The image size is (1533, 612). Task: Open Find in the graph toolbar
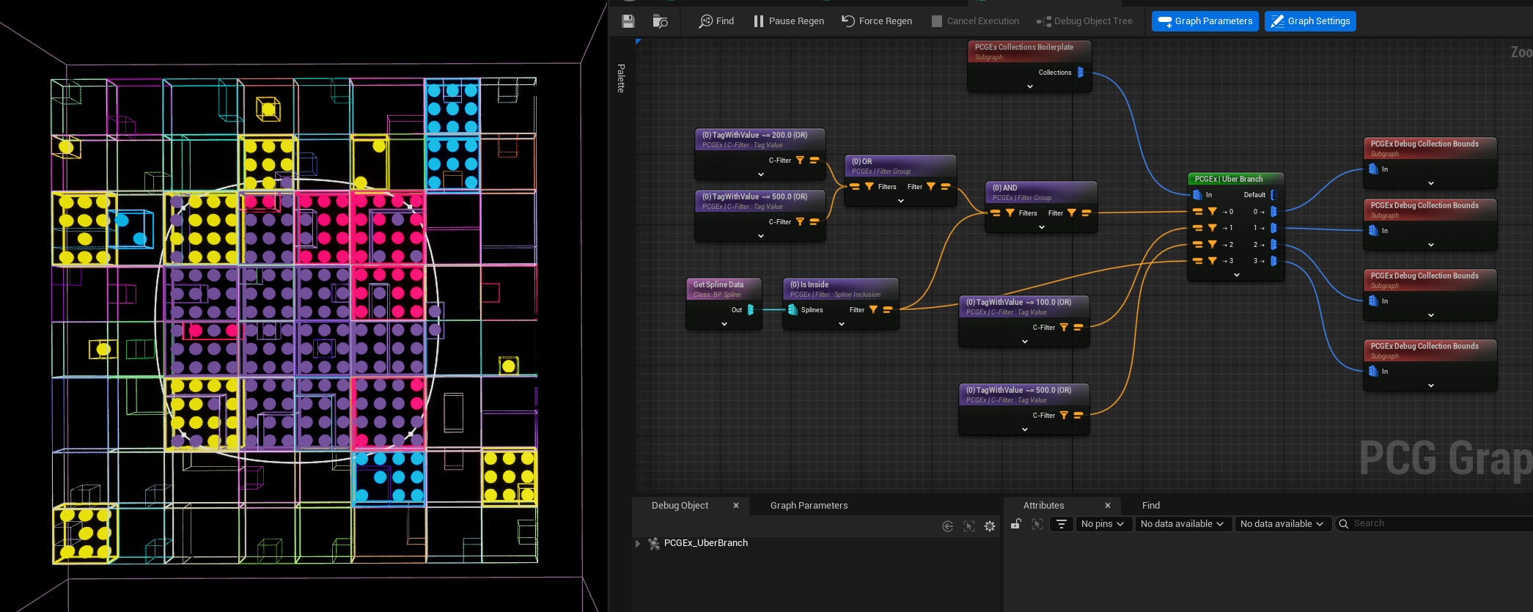[x=716, y=21]
